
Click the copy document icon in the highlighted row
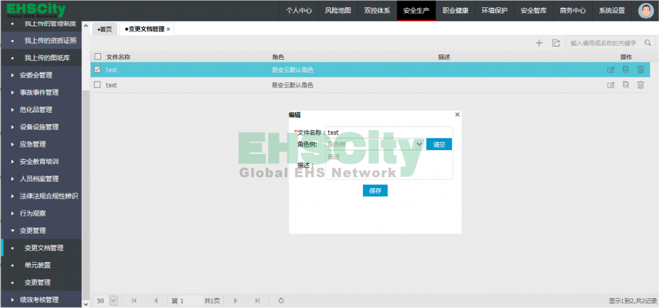tap(625, 70)
